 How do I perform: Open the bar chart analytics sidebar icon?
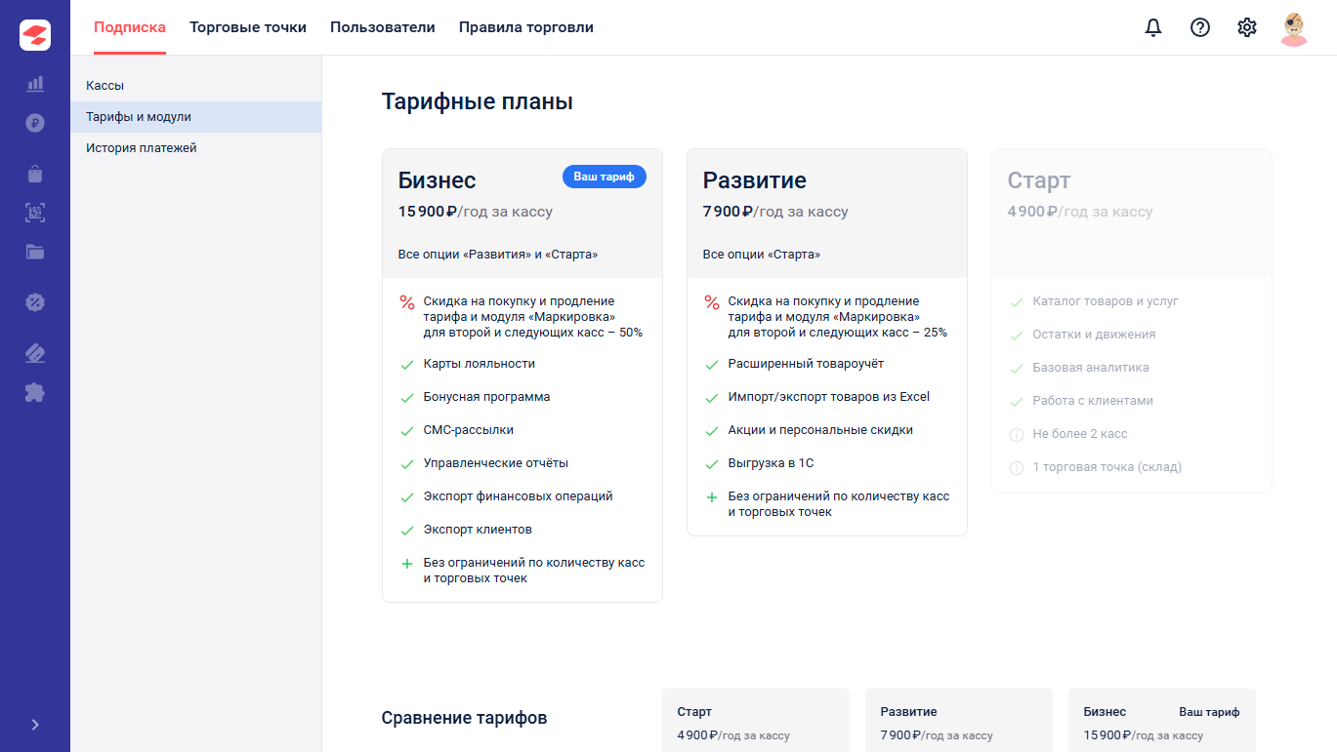pos(35,84)
